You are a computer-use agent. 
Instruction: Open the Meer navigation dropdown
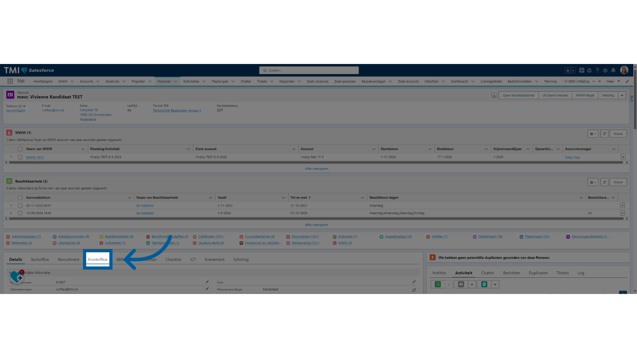613,81
